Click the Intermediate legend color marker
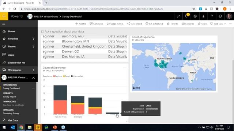 72,76
